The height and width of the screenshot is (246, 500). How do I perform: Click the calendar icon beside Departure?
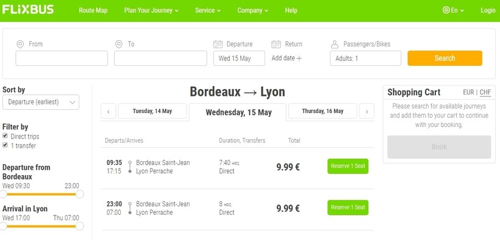tap(218, 44)
